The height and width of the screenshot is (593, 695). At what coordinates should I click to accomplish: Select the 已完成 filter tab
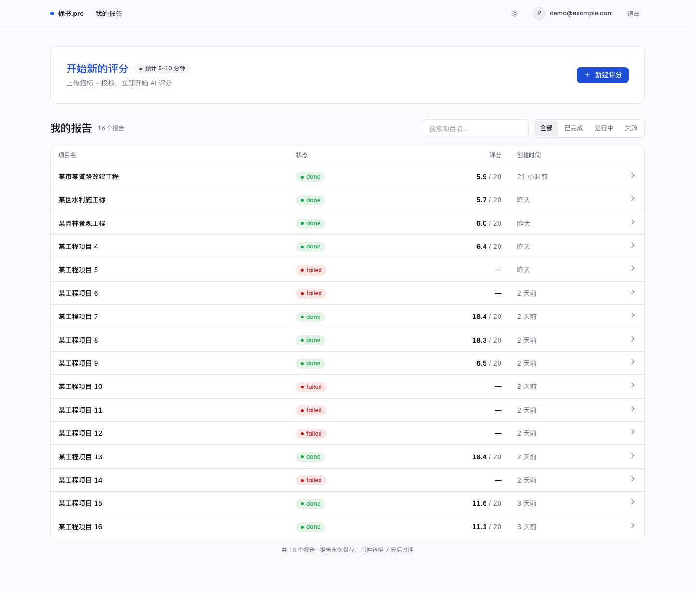click(x=573, y=128)
